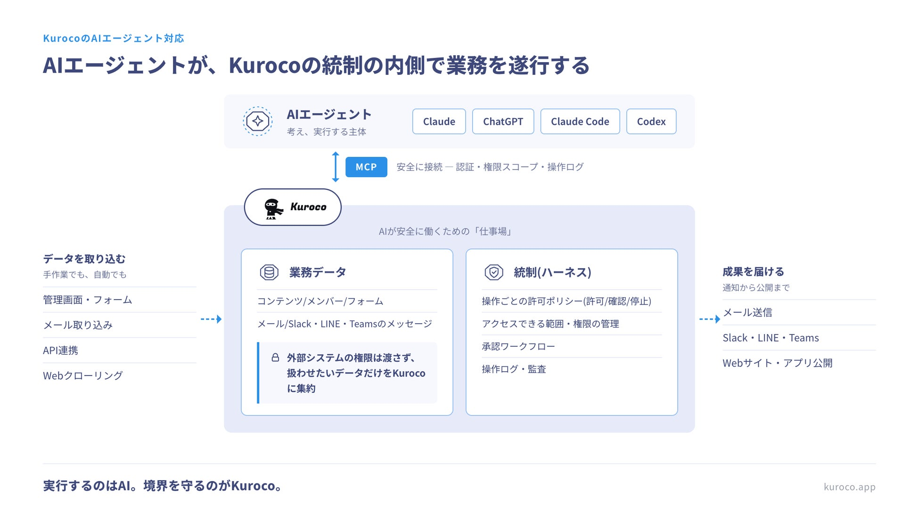
Task: Click the caption AIが安全に働くための「仕事場」
Action: pos(446,231)
